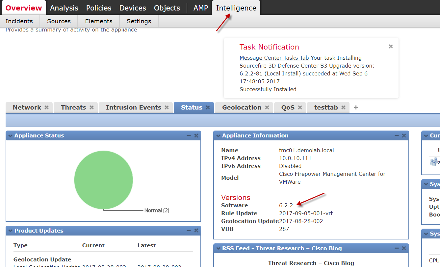This screenshot has height=267, width=440.
Task: Close the Appliance Information widget
Action: point(404,136)
